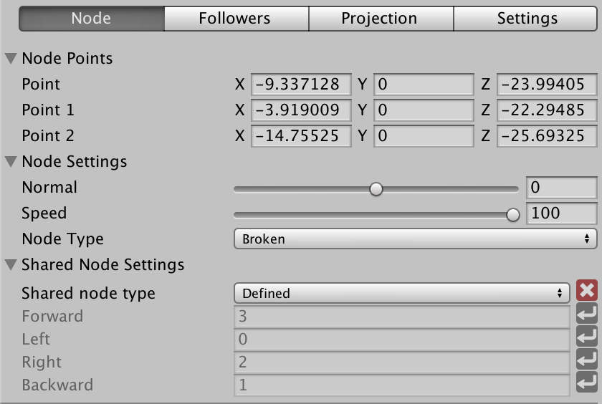
Task: Click the Speed value field showing 100
Action: pyautogui.click(x=562, y=213)
